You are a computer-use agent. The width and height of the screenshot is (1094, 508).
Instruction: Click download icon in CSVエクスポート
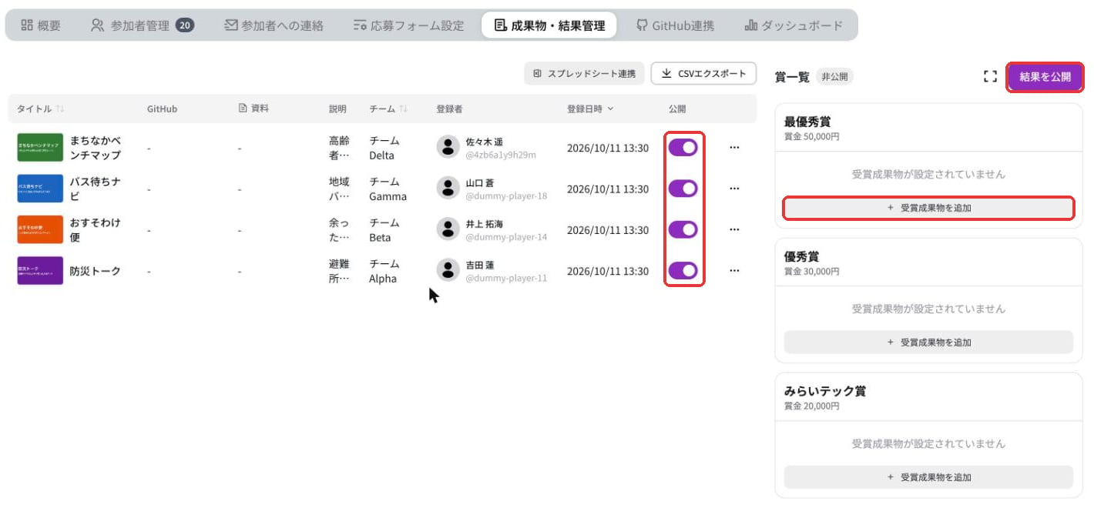point(667,74)
